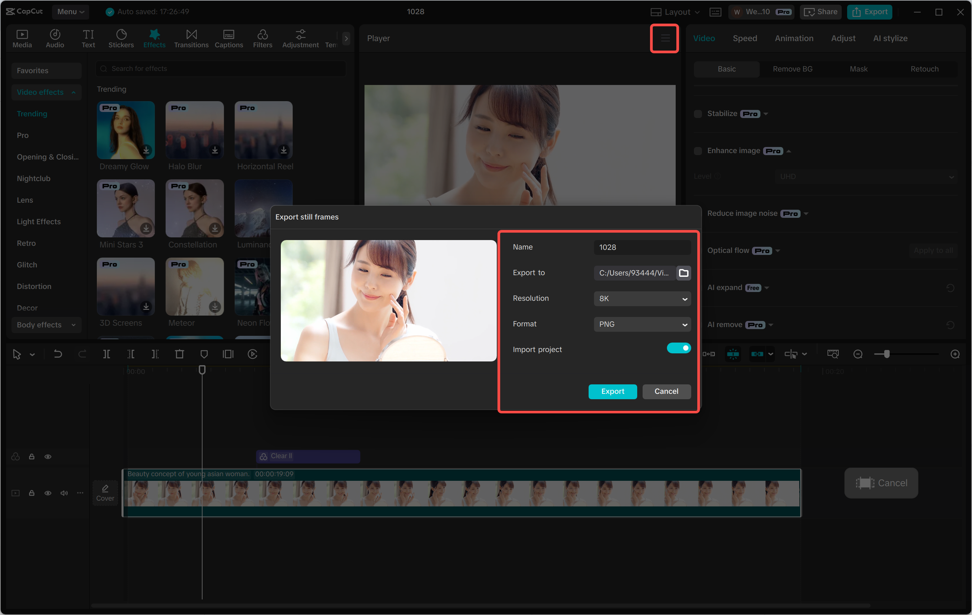Toggle the Import project switch
972x615 pixels.
[x=679, y=348]
